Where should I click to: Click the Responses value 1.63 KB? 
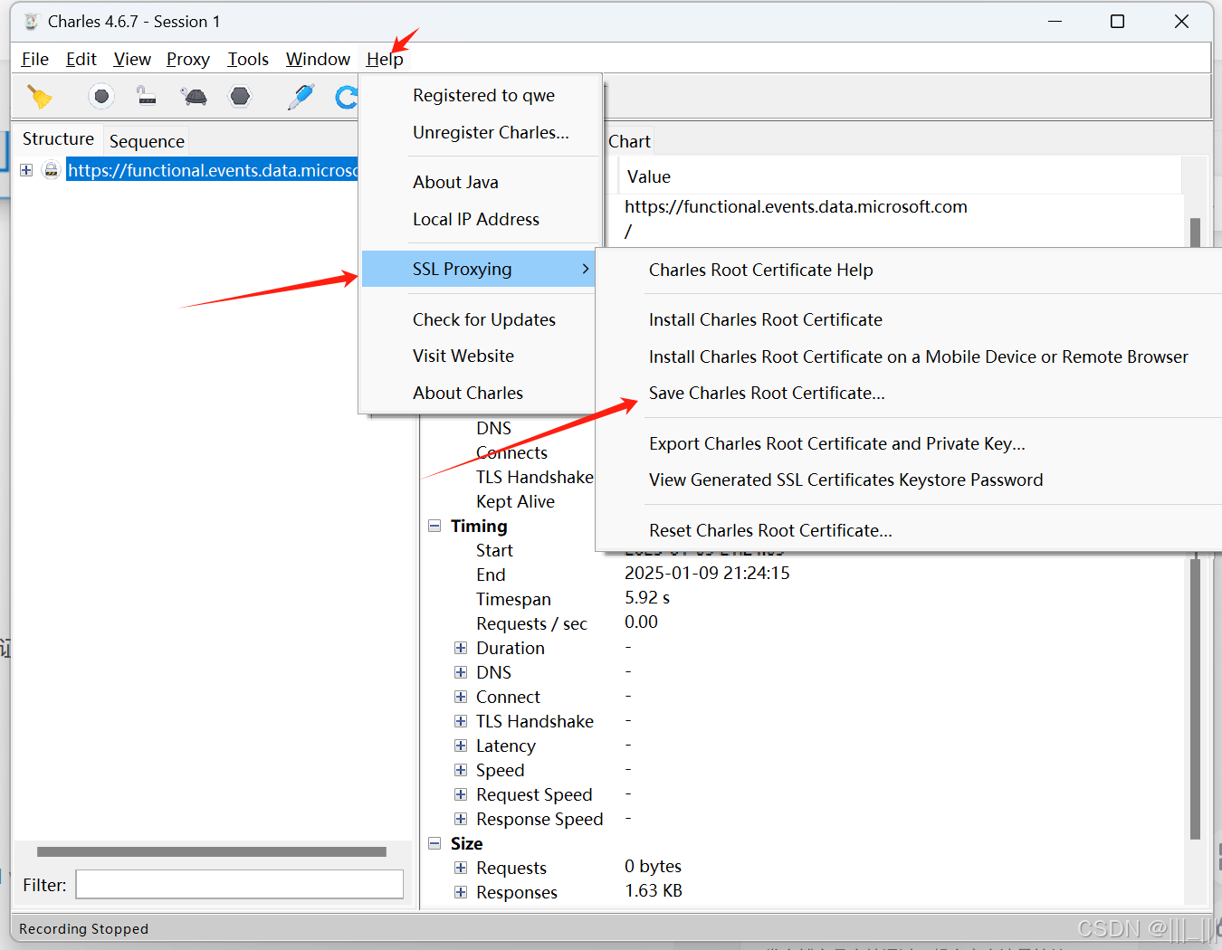click(x=654, y=890)
